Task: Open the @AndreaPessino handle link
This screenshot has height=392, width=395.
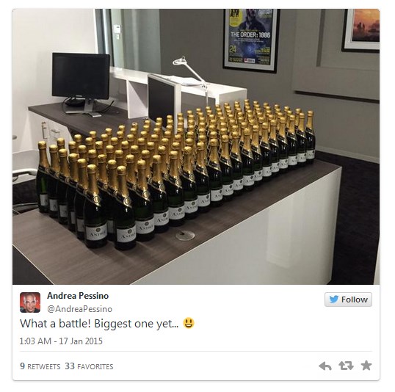Action: 79,309
